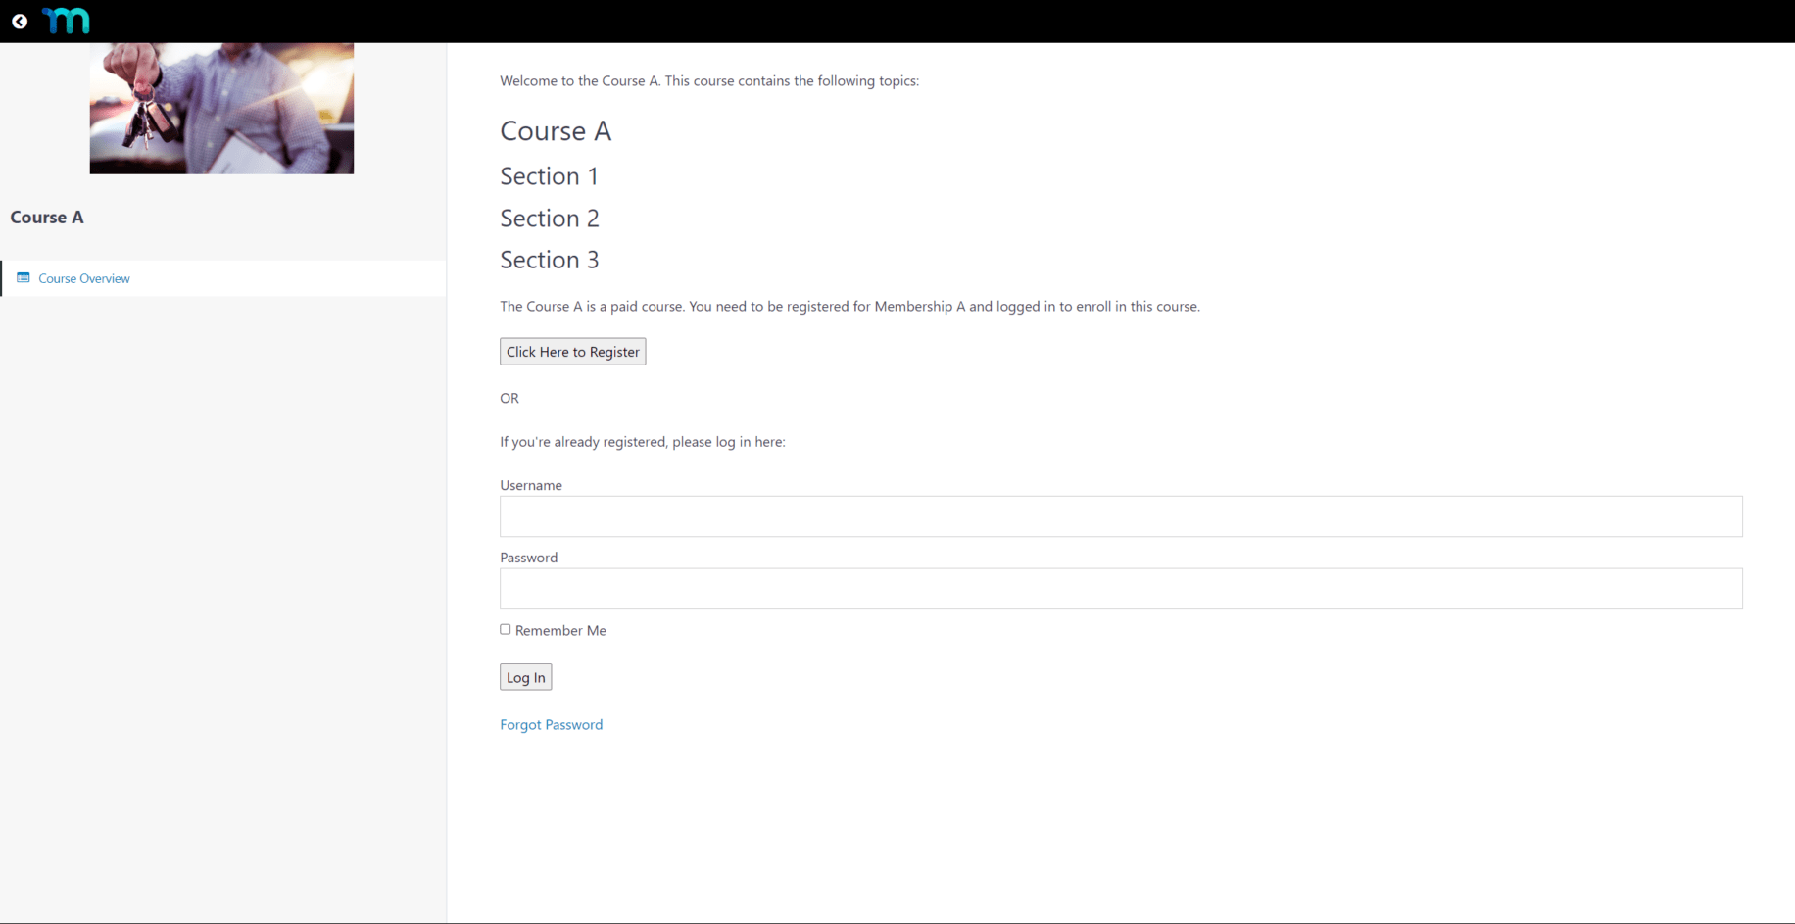Open the Course Overview sidebar item

84,278
